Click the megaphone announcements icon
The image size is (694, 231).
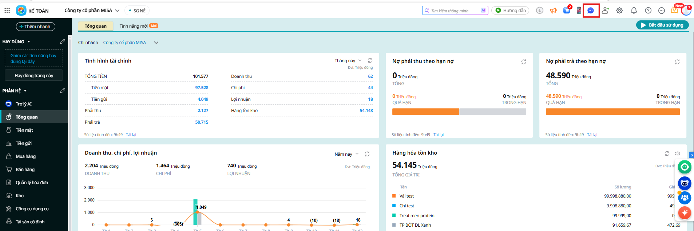click(x=553, y=11)
